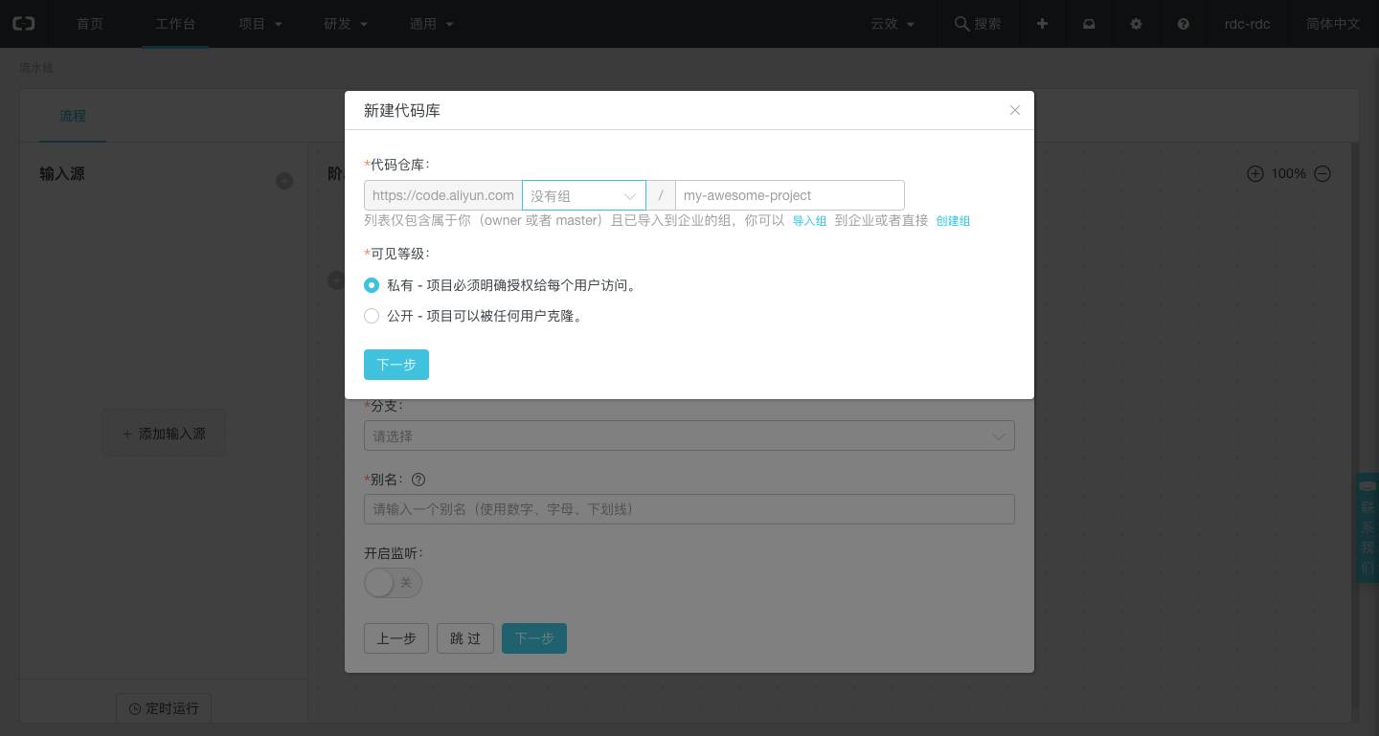The width and height of the screenshot is (1379, 736).
Task: Open the 工作台 navigation item
Action: tap(175, 24)
